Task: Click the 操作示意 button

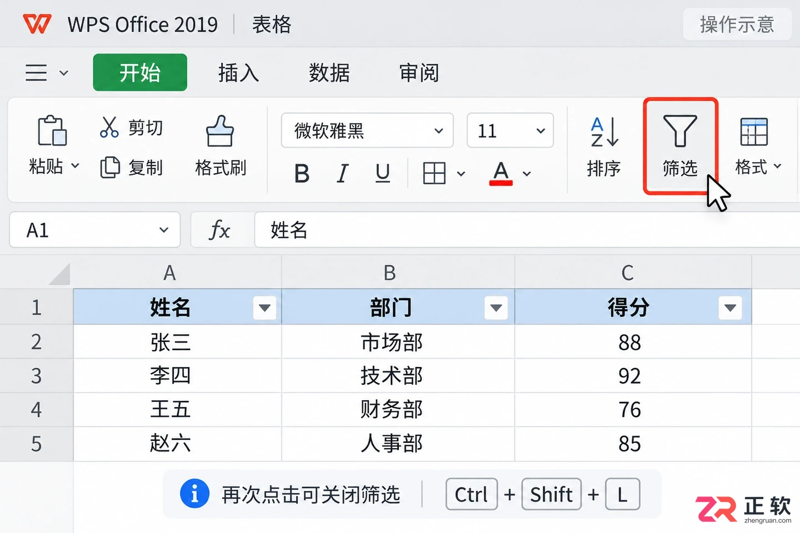Action: (737, 24)
